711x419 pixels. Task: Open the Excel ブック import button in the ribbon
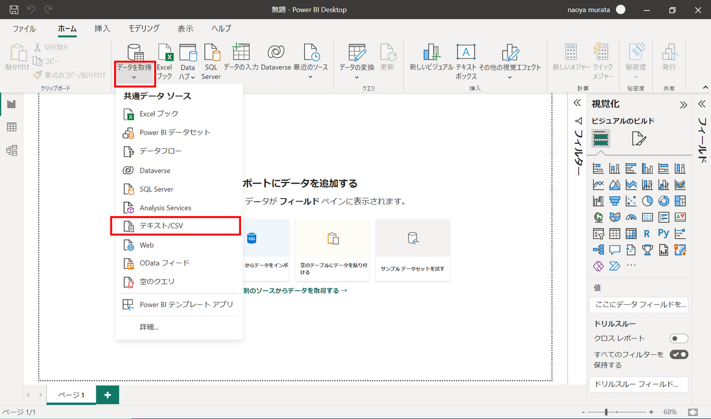164,62
